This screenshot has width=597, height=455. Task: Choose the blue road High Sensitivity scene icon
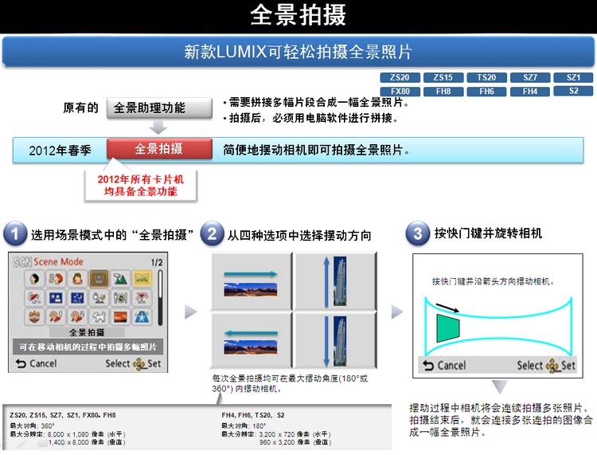point(142,316)
